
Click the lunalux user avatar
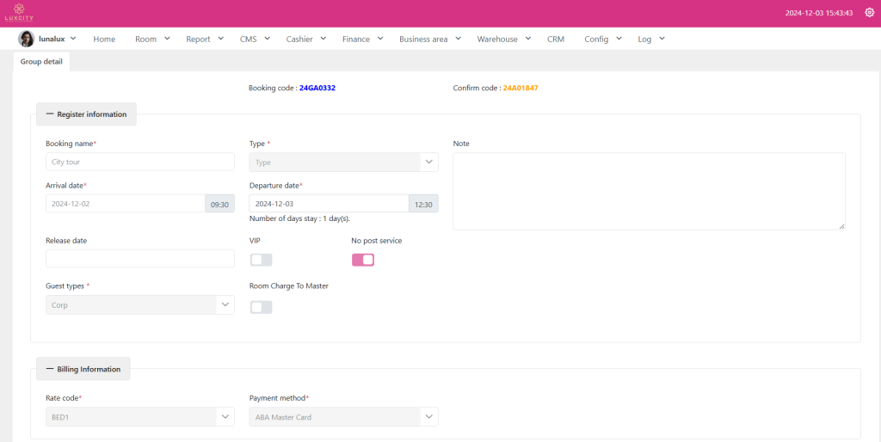pyautogui.click(x=27, y=39)
